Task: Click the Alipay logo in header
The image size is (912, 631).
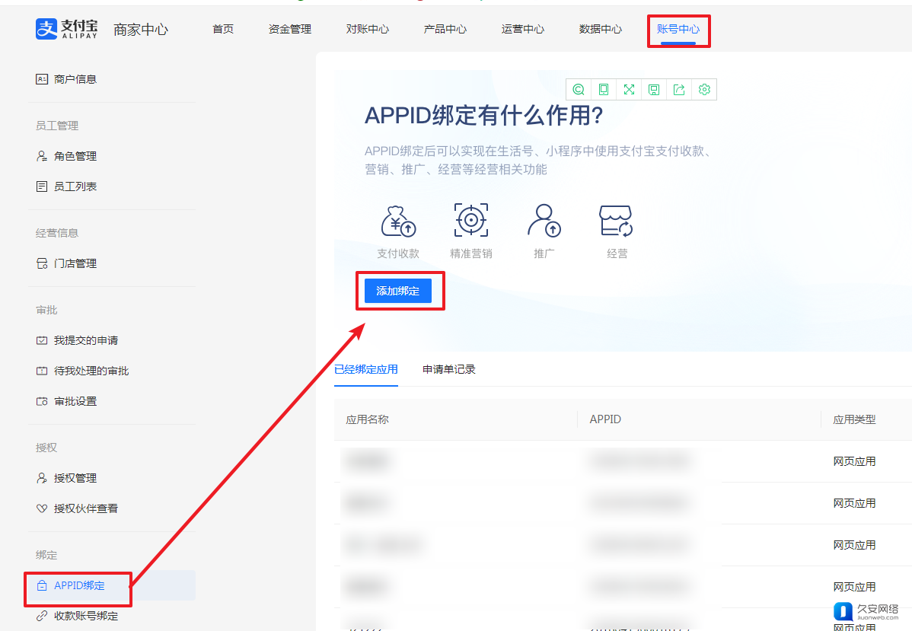Action: [66, 29]
